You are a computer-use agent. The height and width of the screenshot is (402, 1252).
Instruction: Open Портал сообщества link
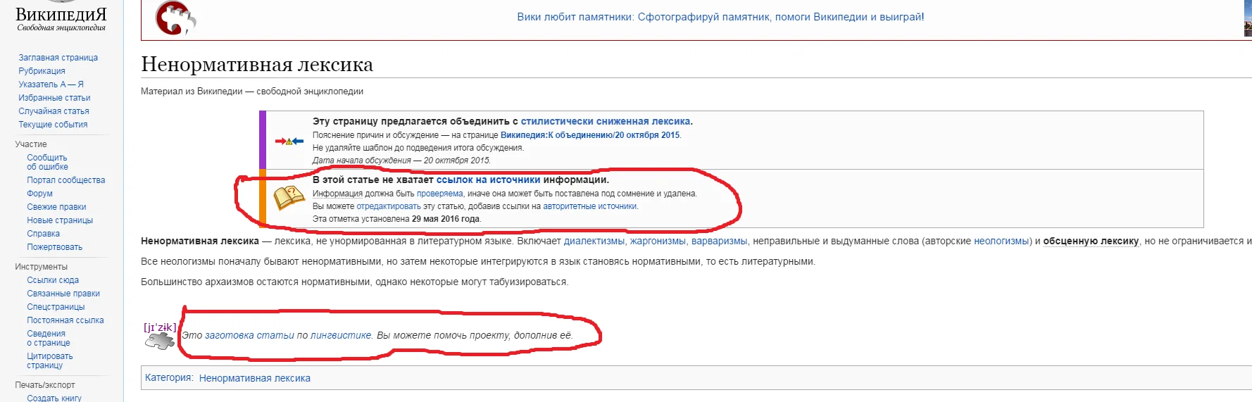tap(65, 180)
